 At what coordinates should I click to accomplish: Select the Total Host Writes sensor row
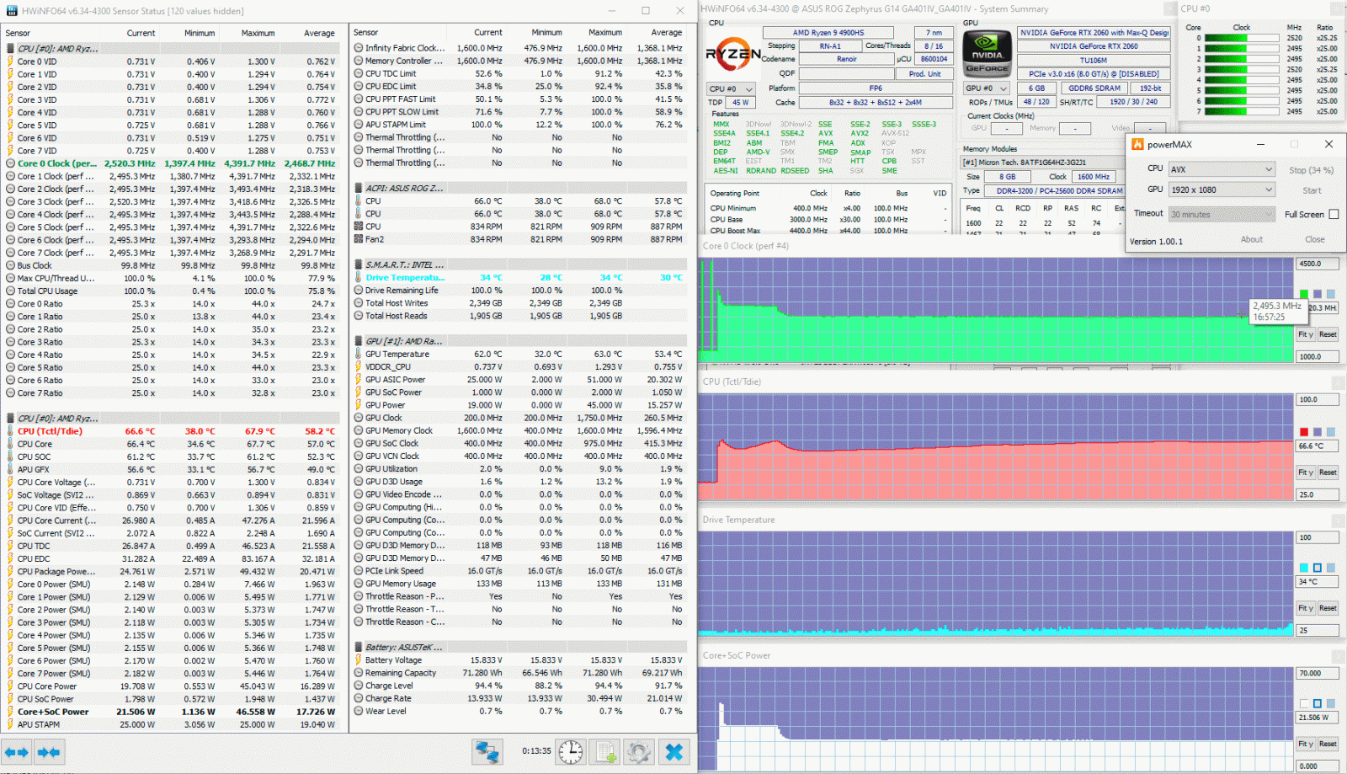522,303
